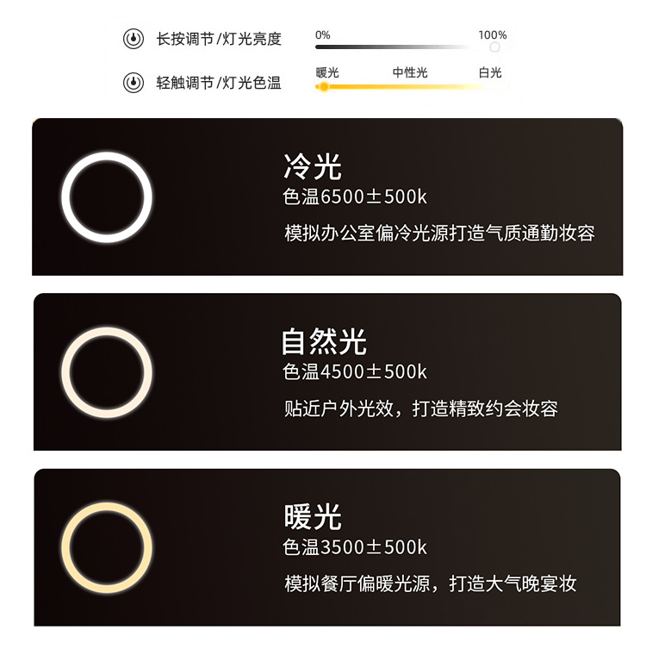Image resolution: width=646 pixels, height=655 pixels.
Task: Choose 中性光 on the color temperature scale
Action: pyautogui.click(x=410, y=72)
